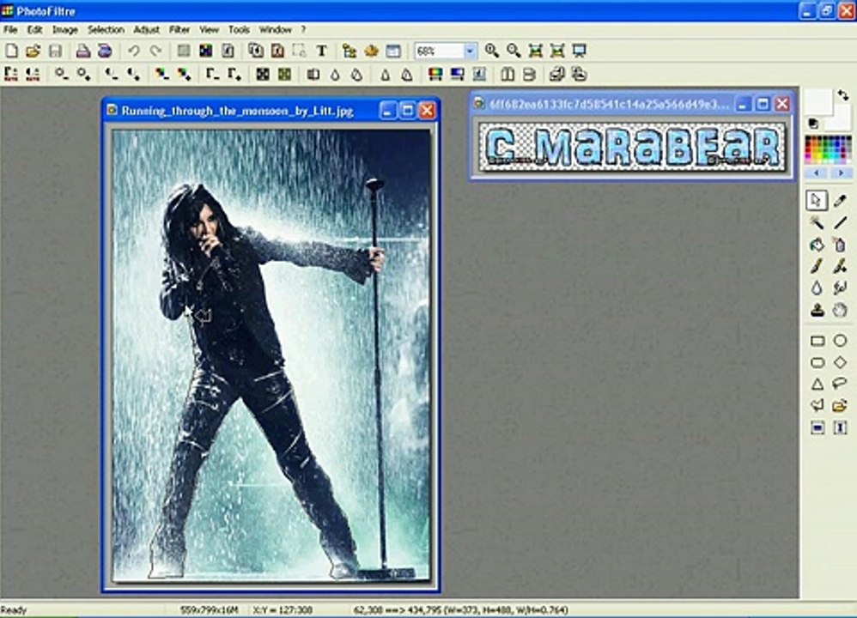Apply Auto levels in second toolbar
Screen dimensions: 857x618
11,74
